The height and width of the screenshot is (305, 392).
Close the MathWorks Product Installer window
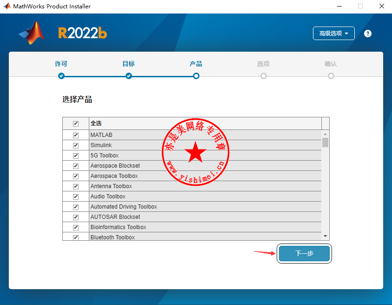pos(381,6)
